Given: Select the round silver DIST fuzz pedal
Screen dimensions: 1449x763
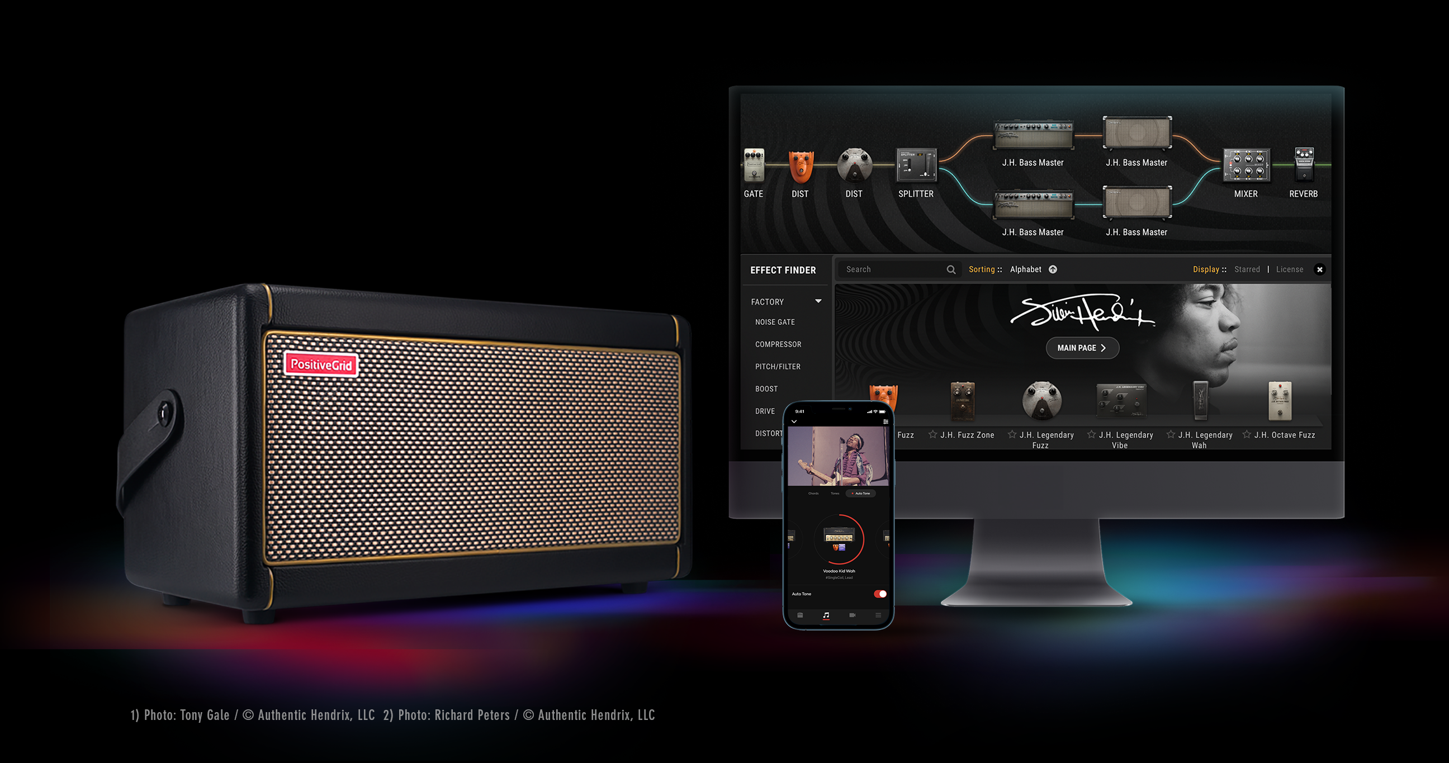Looking at the screenshot, I should tap(854, 165).
